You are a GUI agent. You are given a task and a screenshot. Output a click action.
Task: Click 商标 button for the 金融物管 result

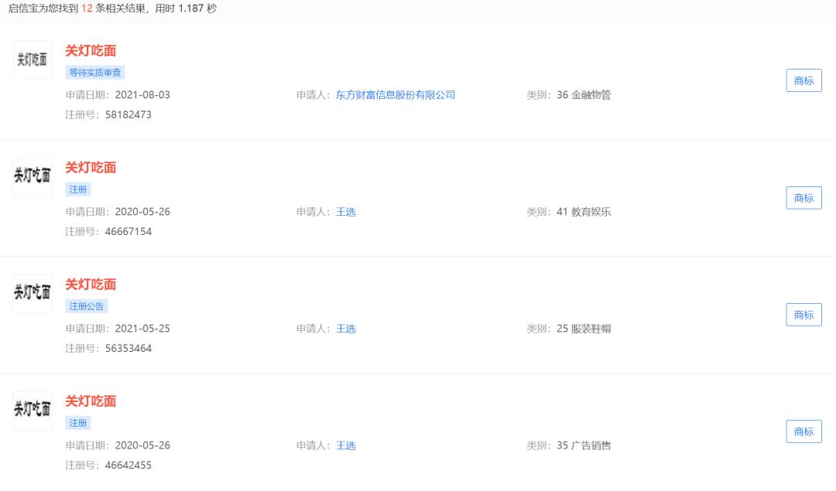(804, 81)
